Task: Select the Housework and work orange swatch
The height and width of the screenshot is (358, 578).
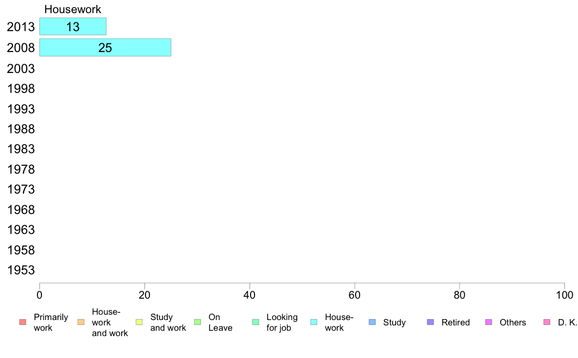Action: 81,322
